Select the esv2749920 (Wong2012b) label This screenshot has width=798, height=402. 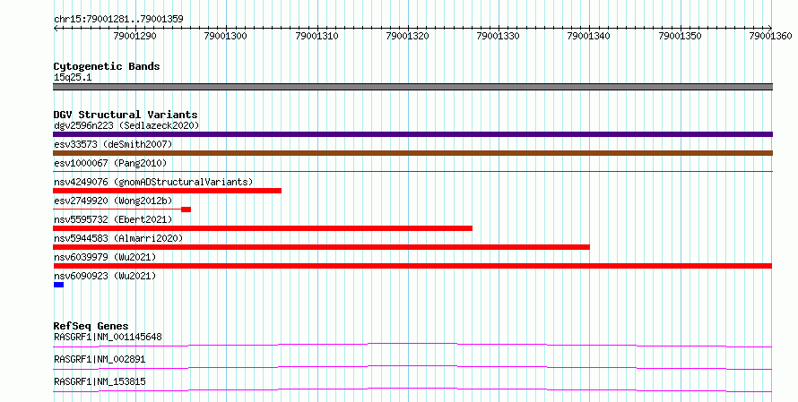pos(113,201)
